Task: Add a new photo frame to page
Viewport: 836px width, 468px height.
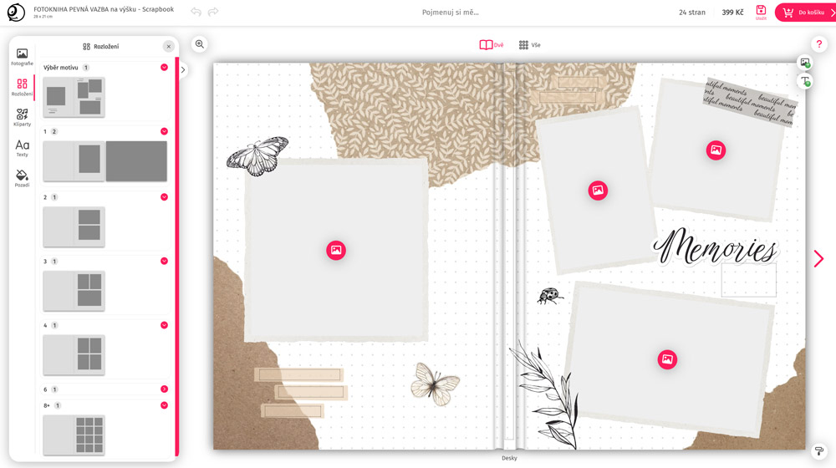Action: point(805,63)
